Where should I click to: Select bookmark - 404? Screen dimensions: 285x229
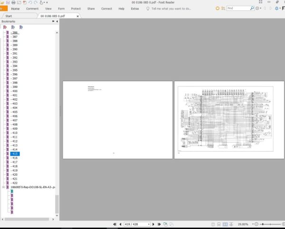tap(14, 108)
